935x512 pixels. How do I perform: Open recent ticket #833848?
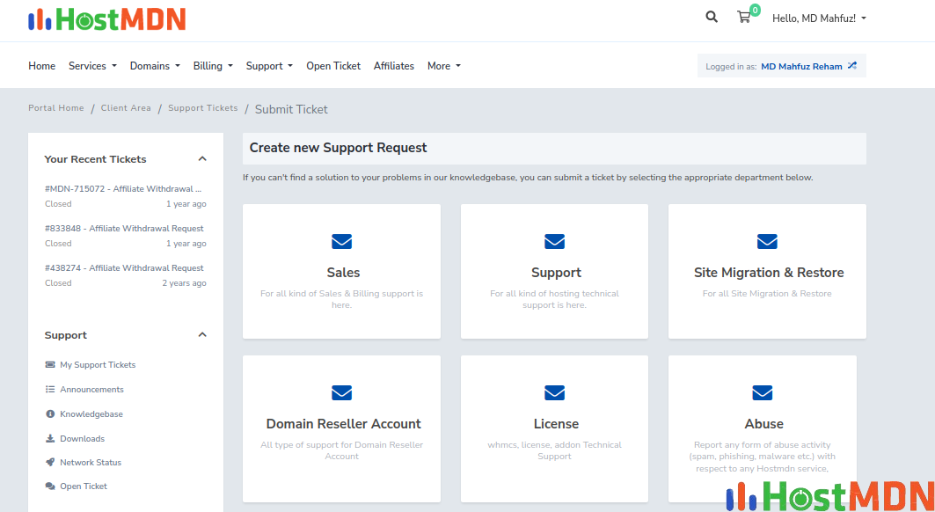(124, 228)
